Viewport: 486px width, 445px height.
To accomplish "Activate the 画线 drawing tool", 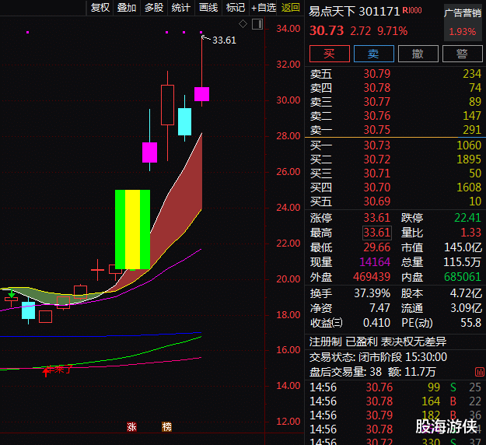I will [x=208, y=8].
